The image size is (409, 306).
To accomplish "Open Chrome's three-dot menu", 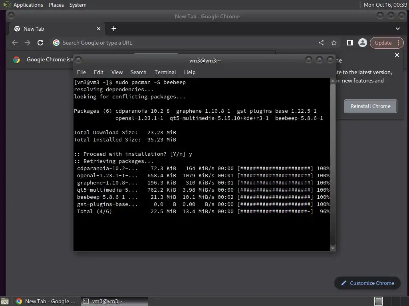I will (x=398, y=43).
